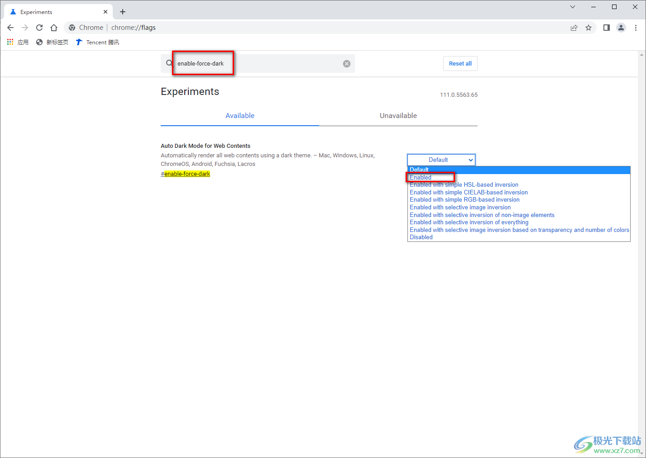Go back with the browser back arrow
This screenshot has height=458, width=646.
click(10, 28)
